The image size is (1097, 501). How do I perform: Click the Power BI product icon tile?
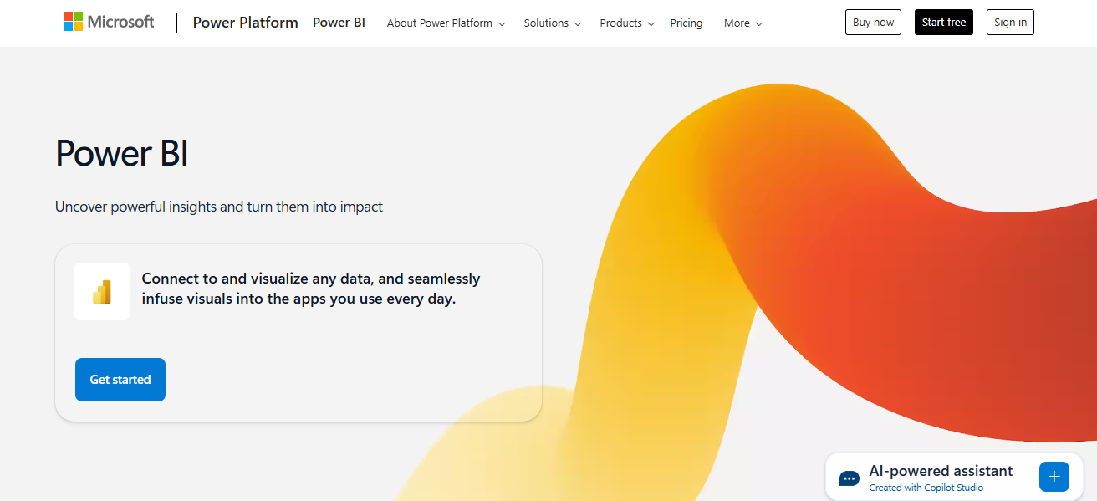point(102,291)
